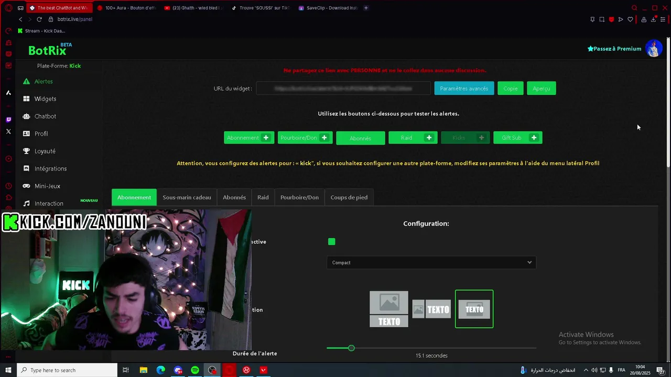The height and width of the screenshot is (377, 671).
Task: Click the Chatbot robot icon in sidebar
Action: point(26,116)
